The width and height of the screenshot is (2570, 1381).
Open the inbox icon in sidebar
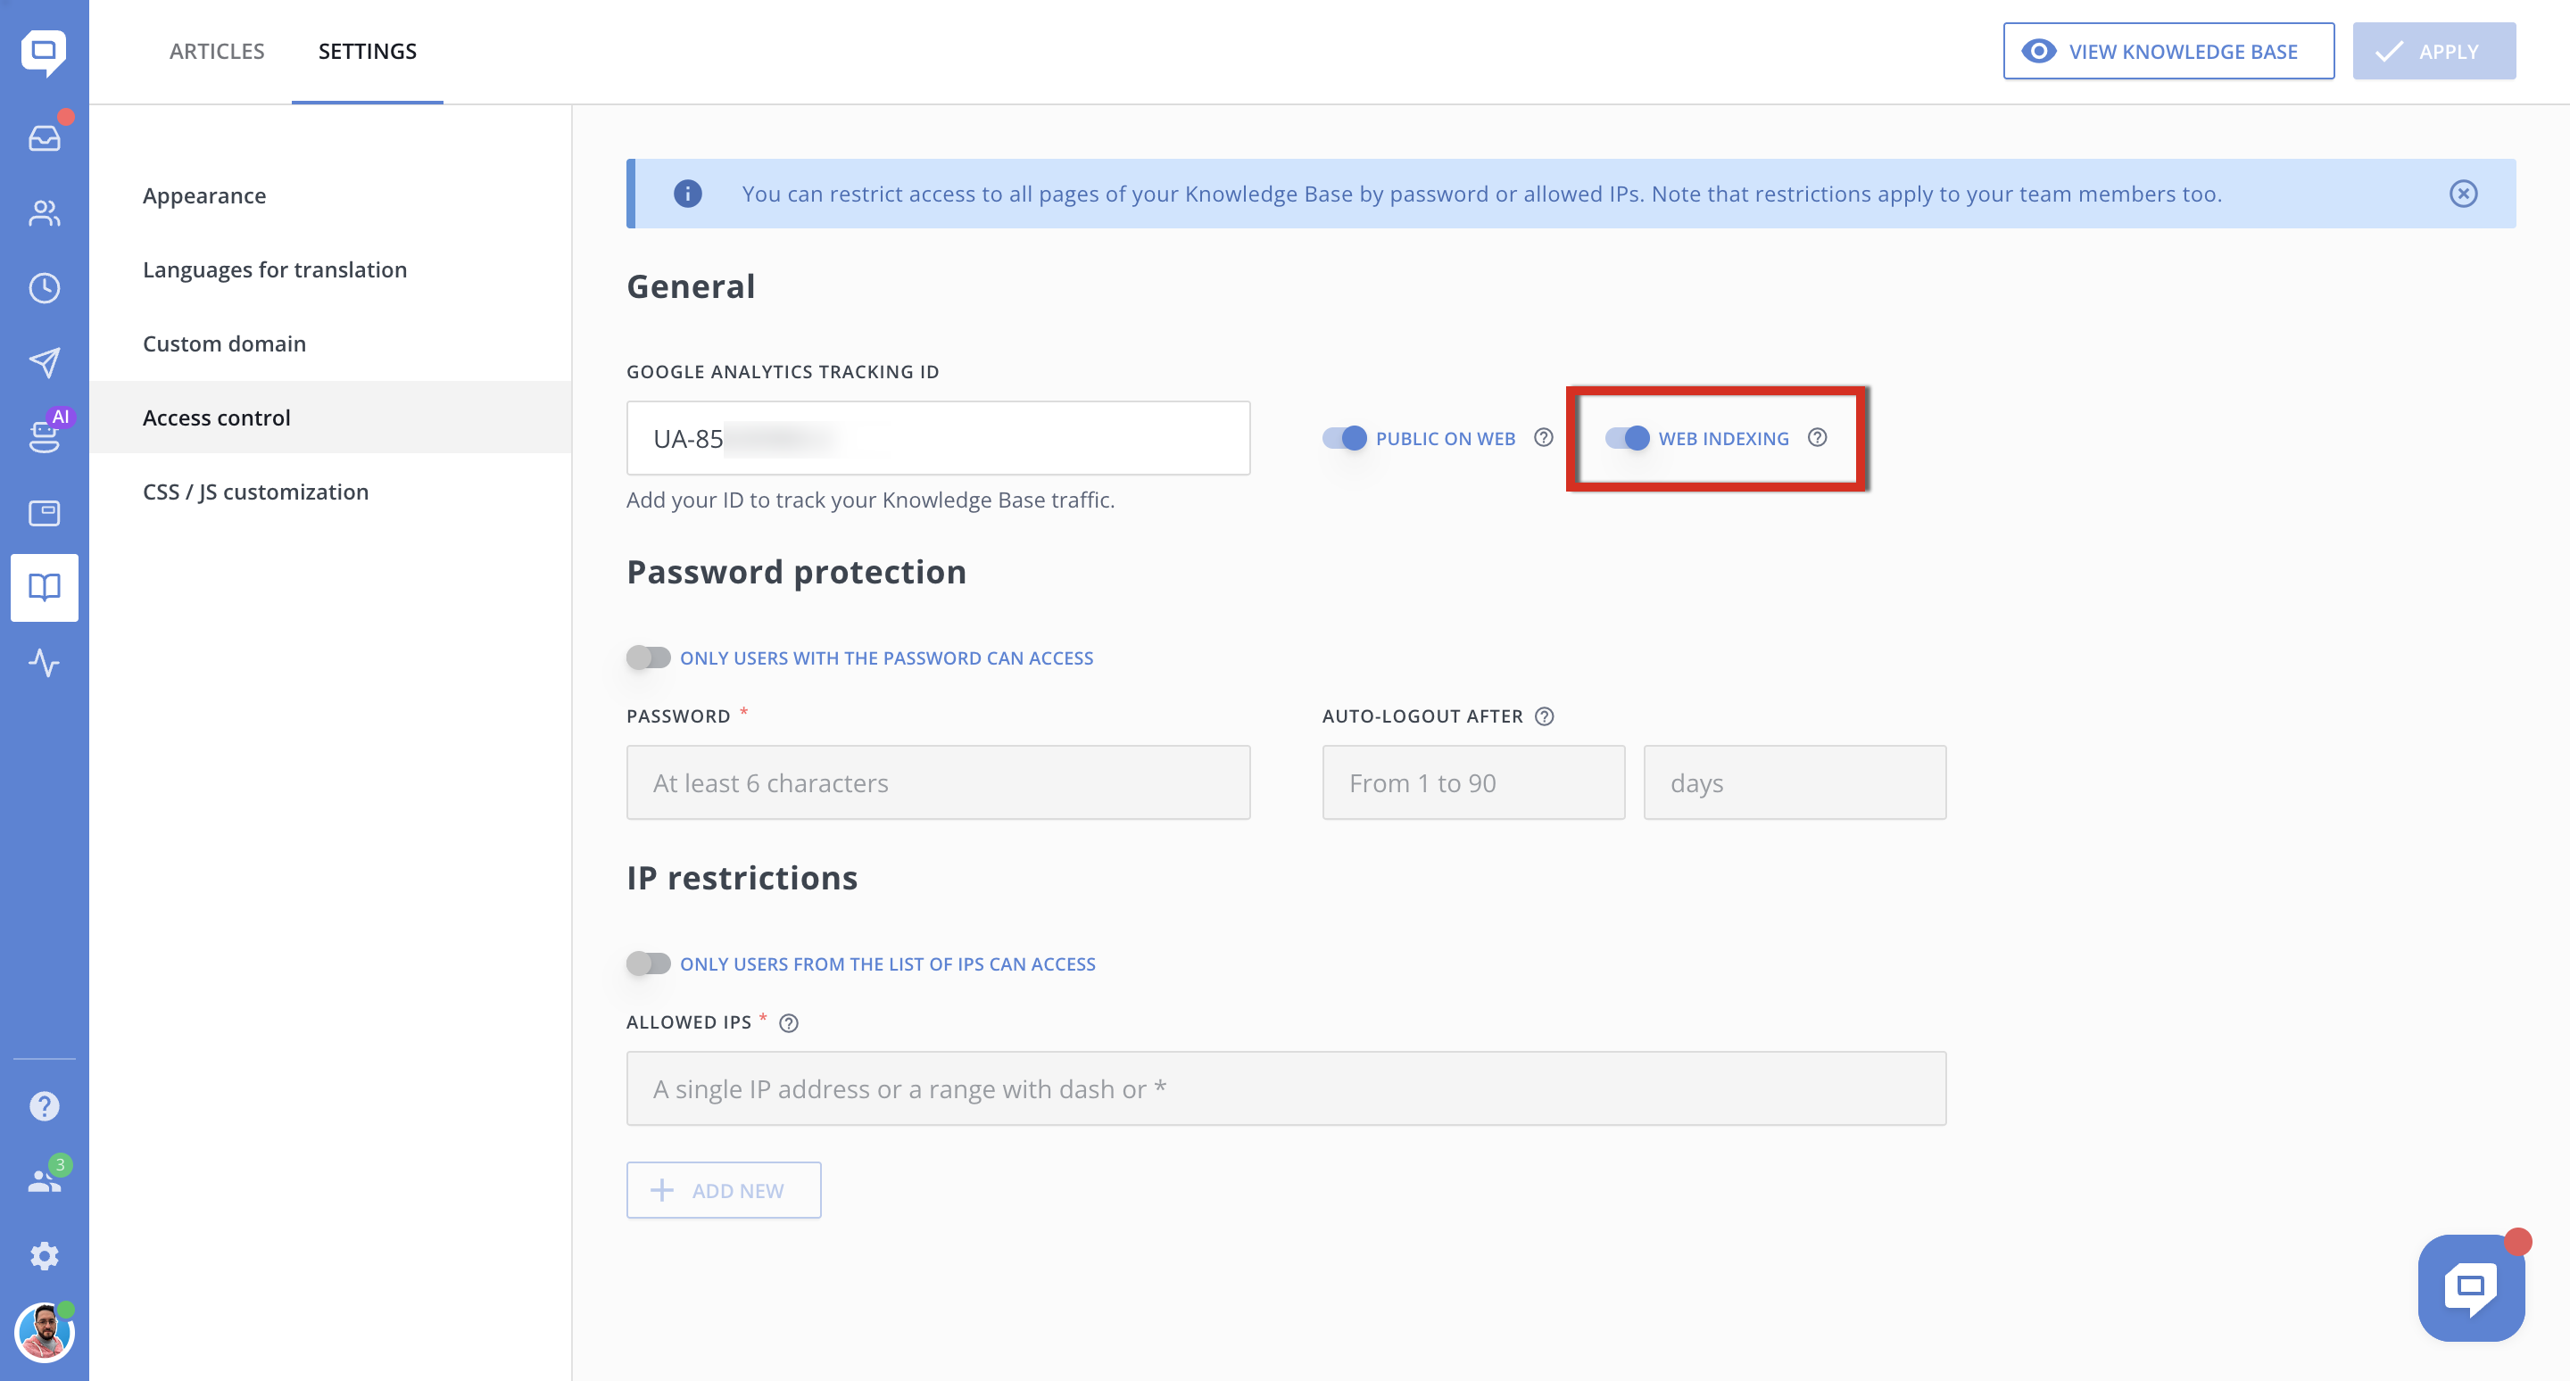coord(44,137)
